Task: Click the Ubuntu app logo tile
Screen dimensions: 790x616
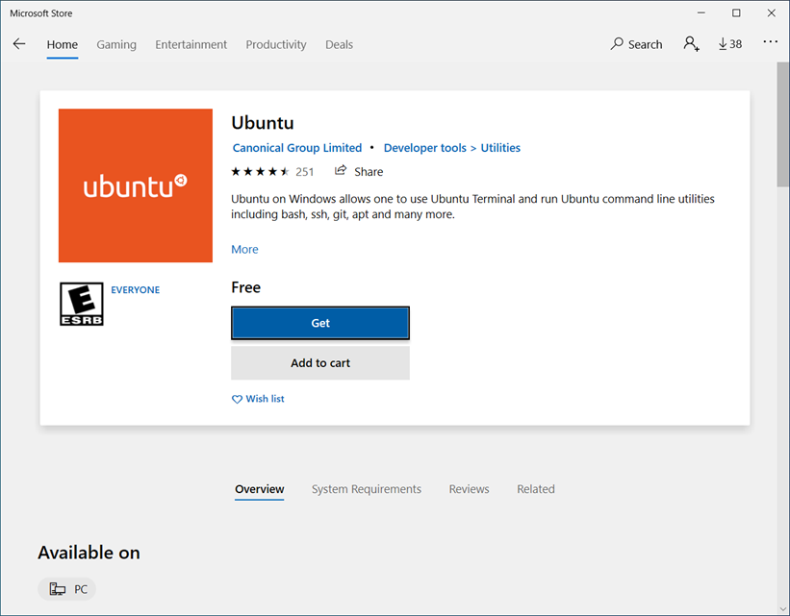Action: tap(136, 185)
